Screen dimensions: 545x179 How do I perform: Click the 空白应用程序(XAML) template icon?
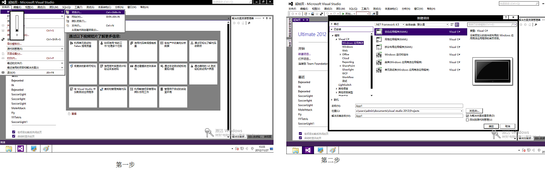click(379, 31)
